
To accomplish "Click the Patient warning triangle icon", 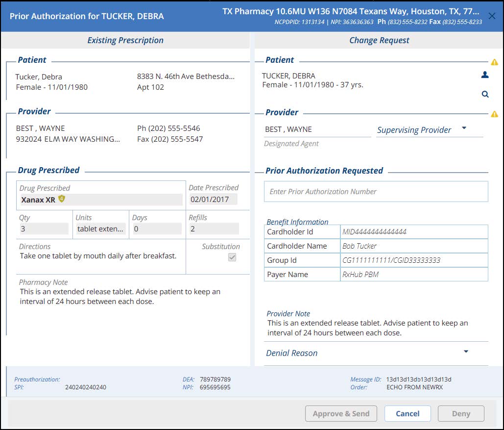I will (494, 62).
